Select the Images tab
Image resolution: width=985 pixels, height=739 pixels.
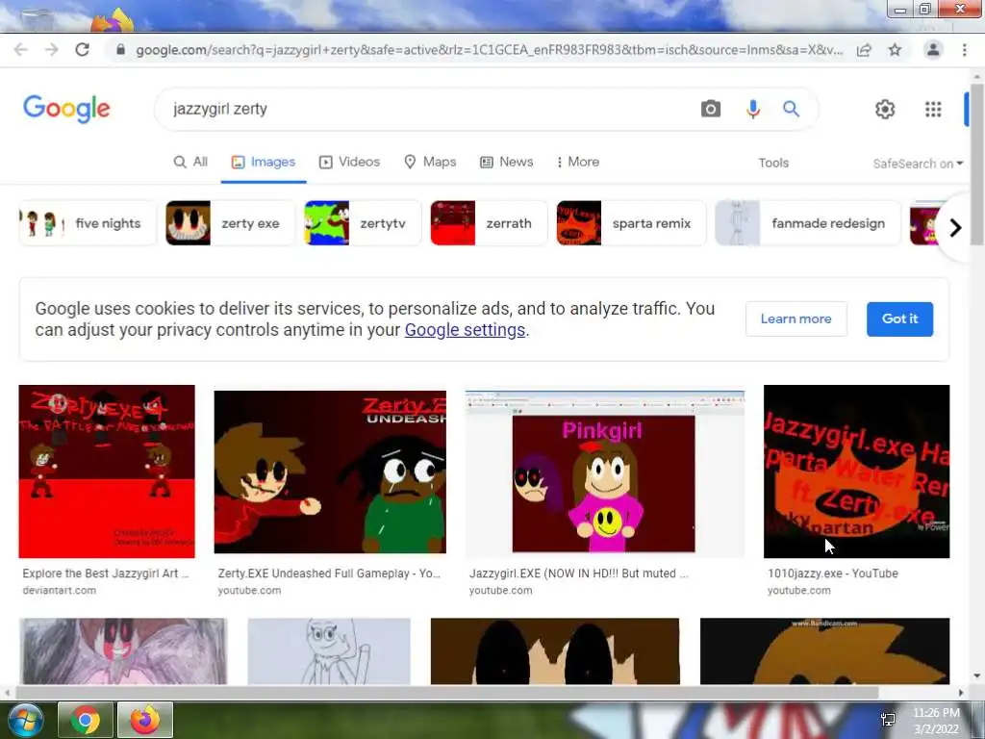pos(264,162)
